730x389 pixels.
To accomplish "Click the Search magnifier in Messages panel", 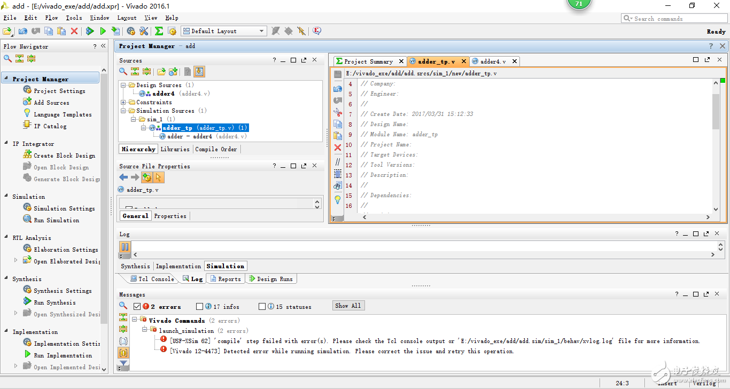I will [123, 306].
